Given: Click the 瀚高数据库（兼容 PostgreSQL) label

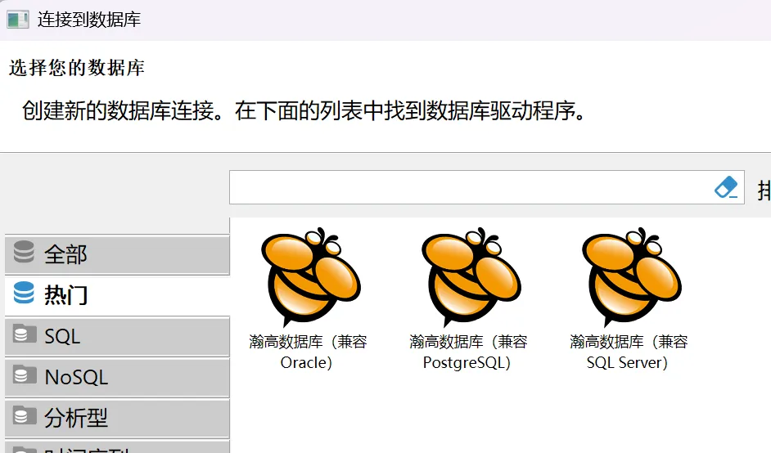Looking at the screenshot, I should (x=468, y=352).
